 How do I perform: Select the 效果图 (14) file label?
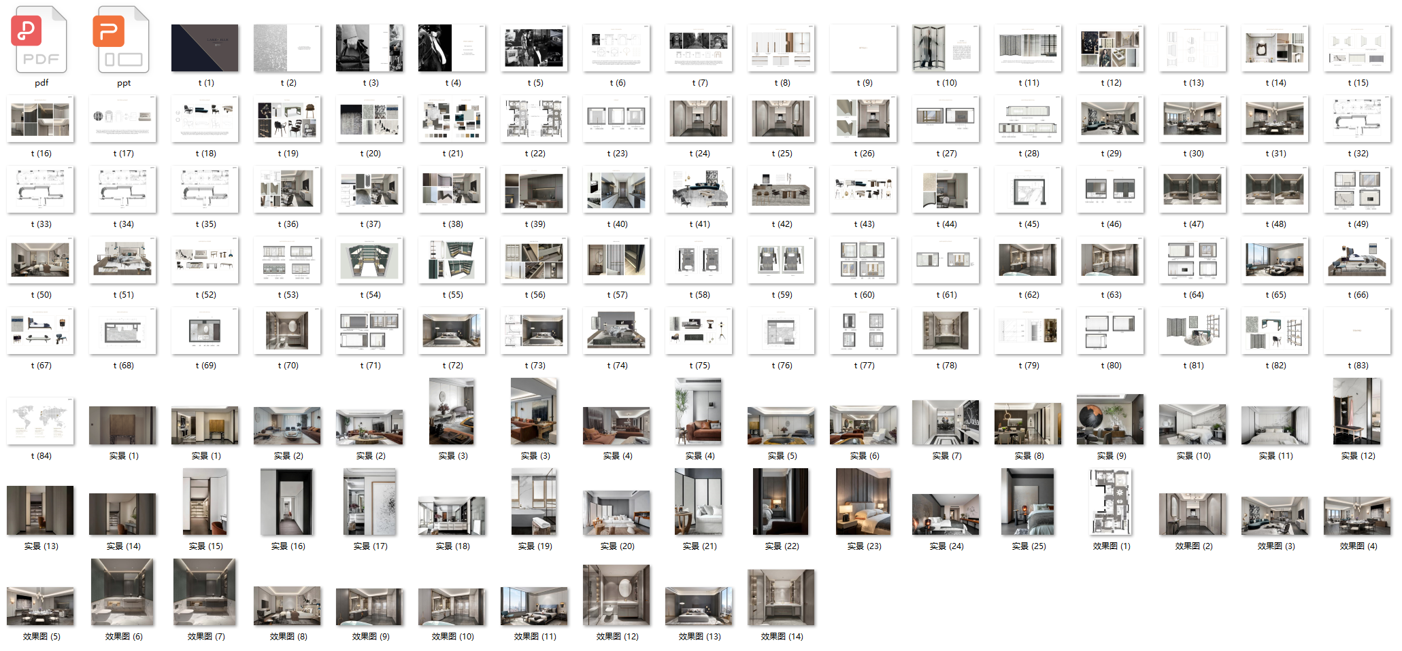[782, 637]
